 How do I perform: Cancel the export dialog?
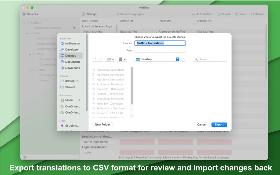click(202, 124)
